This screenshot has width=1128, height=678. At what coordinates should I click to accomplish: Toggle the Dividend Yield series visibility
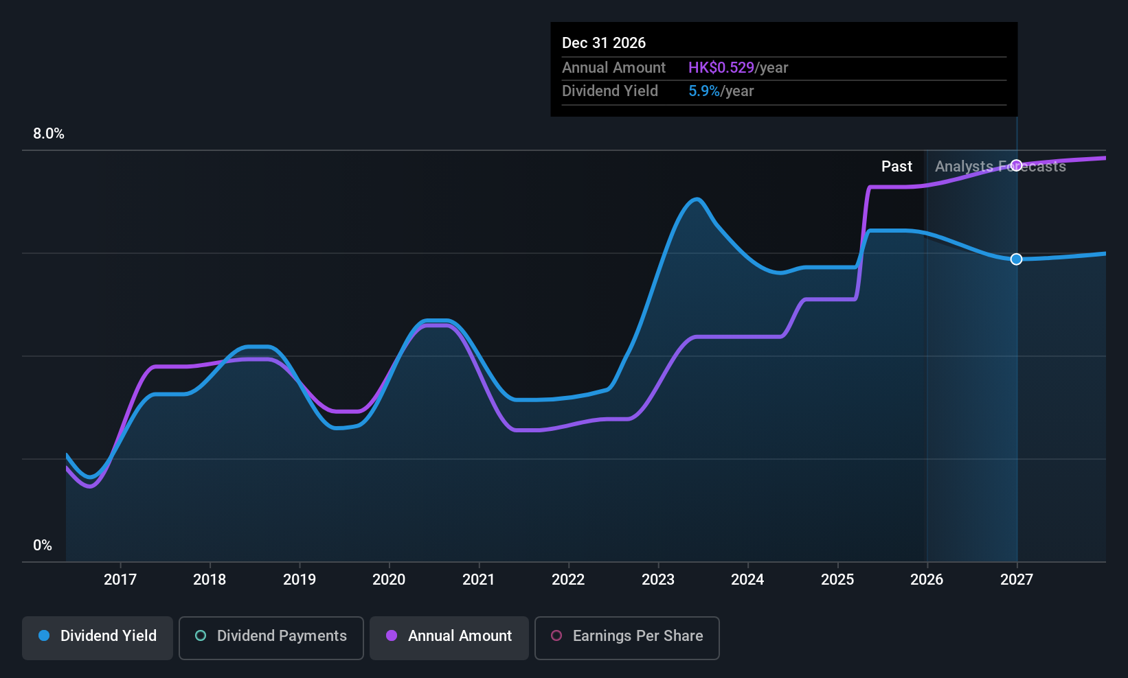point(97,638)
